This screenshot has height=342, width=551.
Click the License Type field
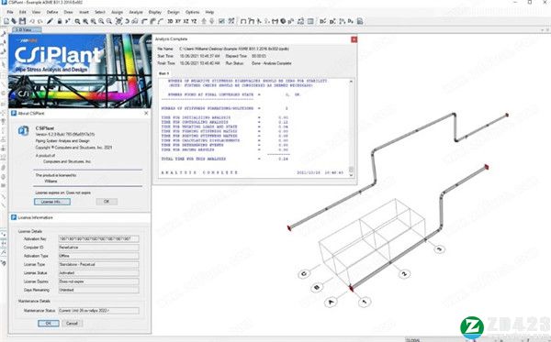point(98,264)
